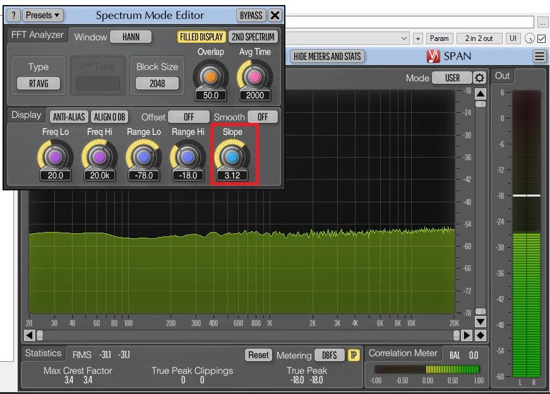Open the Block Size 2048 selector
The image size is (550, 394).
click(157, 83)
